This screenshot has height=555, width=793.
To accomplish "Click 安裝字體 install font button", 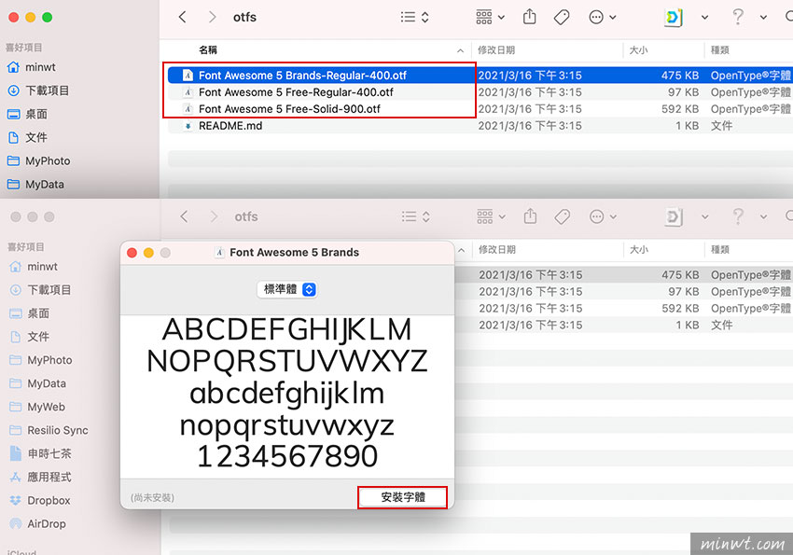I will (x=403, y=497).
